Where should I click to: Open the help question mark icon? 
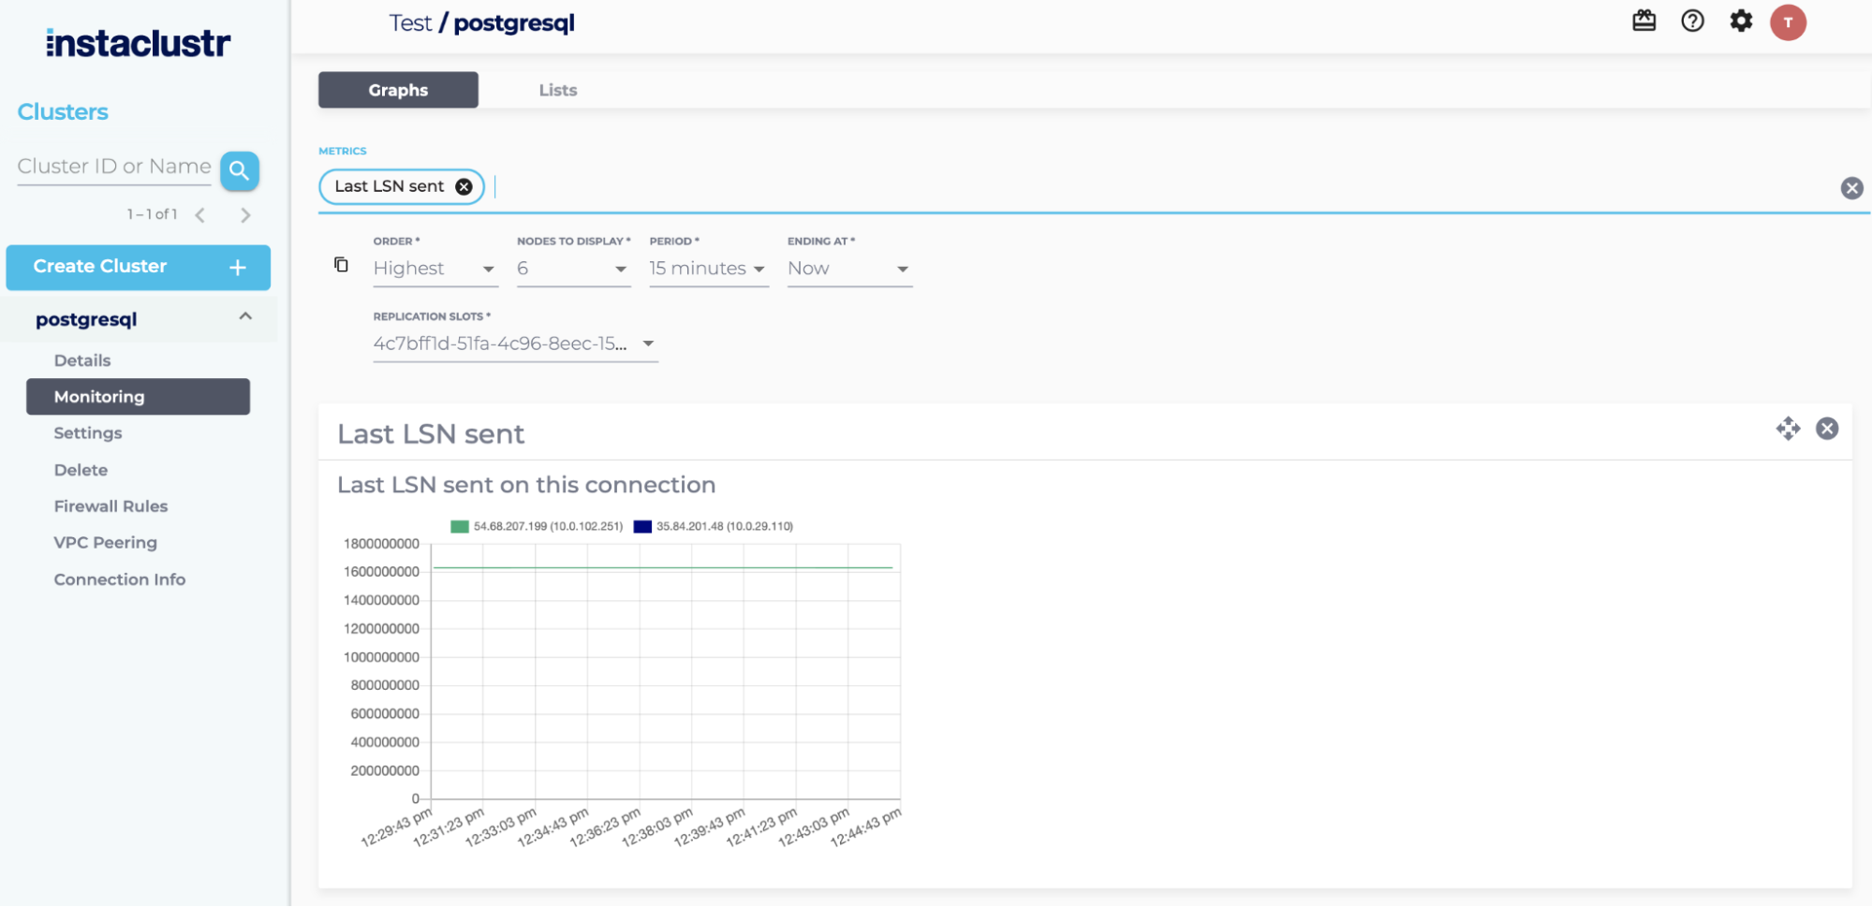pos(1692,22)
